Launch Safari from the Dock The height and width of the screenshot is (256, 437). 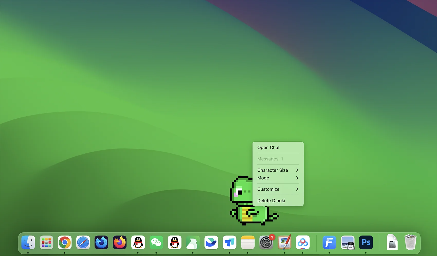click(x=83, y=242)
